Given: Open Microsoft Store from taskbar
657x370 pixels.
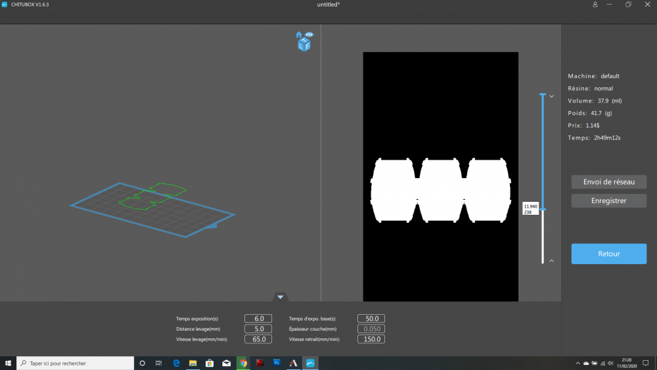Looking at the screenshot, I should click(x=210, y=363).
